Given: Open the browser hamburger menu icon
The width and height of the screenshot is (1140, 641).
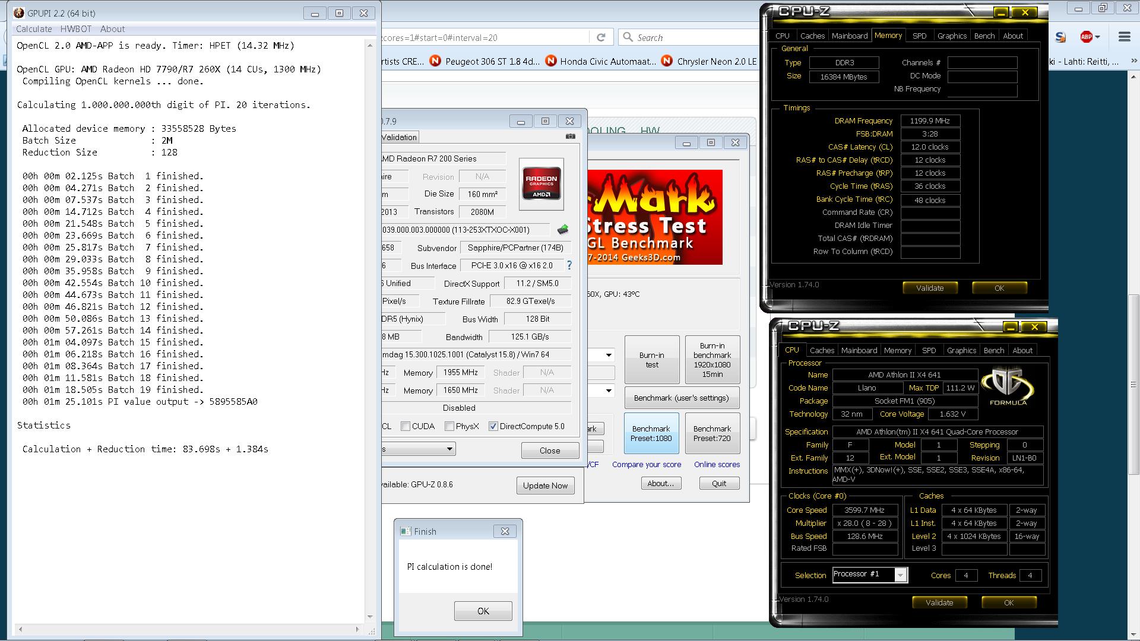Looking at the screenshot, I should [1124, 37].
